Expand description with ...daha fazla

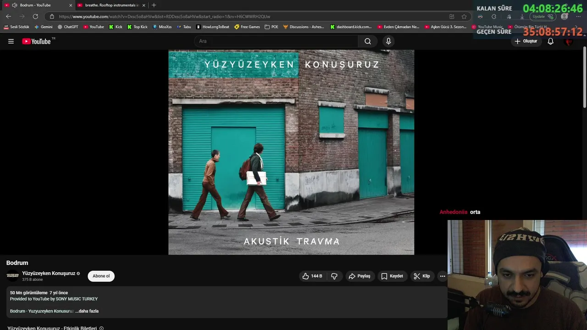coord(87,311)
